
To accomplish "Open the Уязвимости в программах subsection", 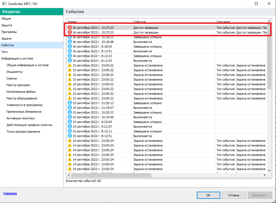I will pyautogui.click(x=24, y=105).
